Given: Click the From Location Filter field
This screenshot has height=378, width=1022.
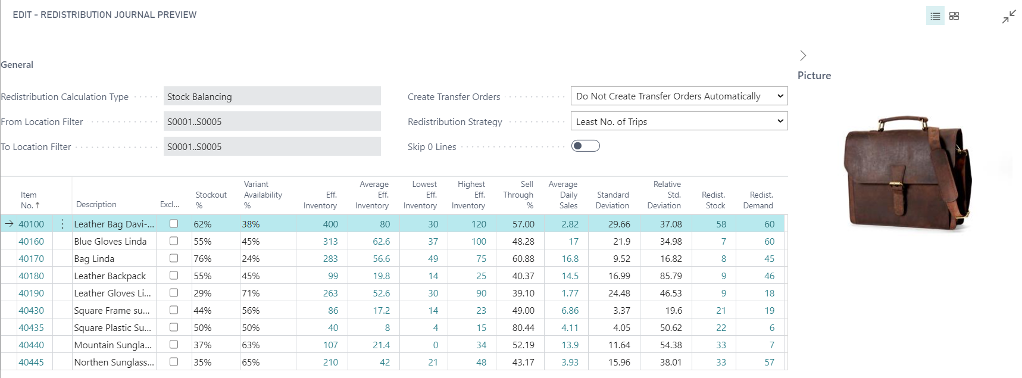Looking at the screenshot, I should pyautogui.click(x=272, y=121).
